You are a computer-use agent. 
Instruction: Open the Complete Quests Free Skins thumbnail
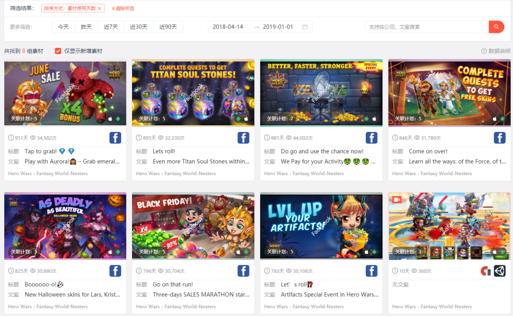click(x=449, y=93)
